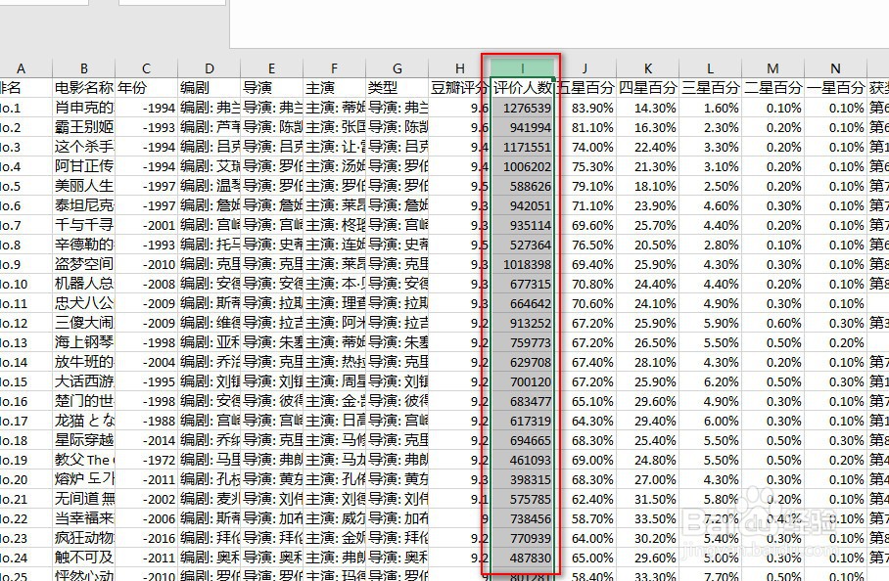Viewport: 889px width, 581px height.
Task: Select the 霸王别姬 movie name cell
Action: [84, 127]
